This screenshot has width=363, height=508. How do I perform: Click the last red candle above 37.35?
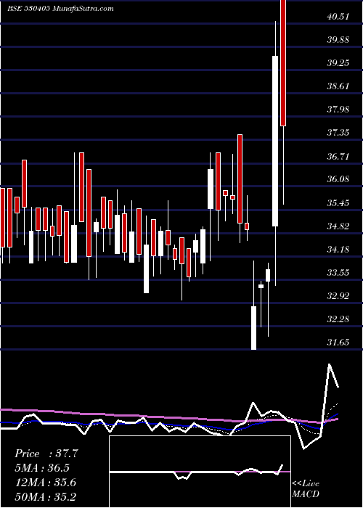[283, 63]
